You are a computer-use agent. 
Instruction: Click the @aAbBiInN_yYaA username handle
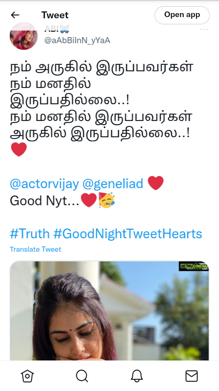77,40
